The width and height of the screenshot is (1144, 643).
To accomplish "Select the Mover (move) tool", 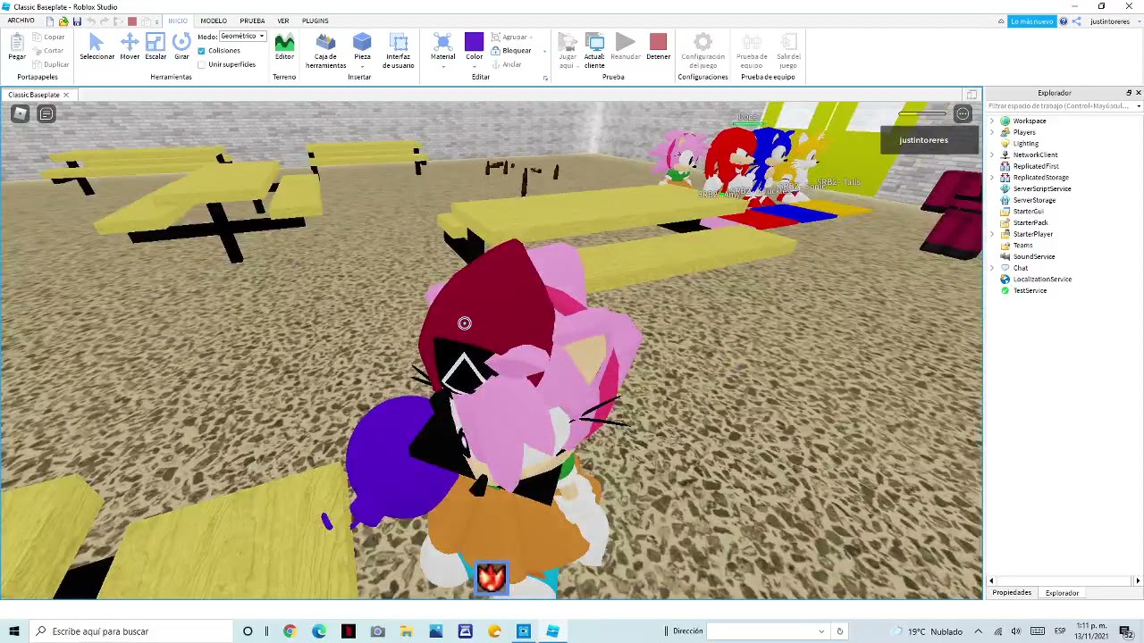I will (x=130, y=46).
